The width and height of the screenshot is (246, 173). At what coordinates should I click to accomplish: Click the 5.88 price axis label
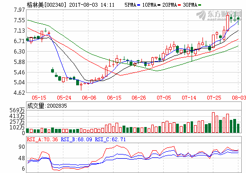pos(19,62)
